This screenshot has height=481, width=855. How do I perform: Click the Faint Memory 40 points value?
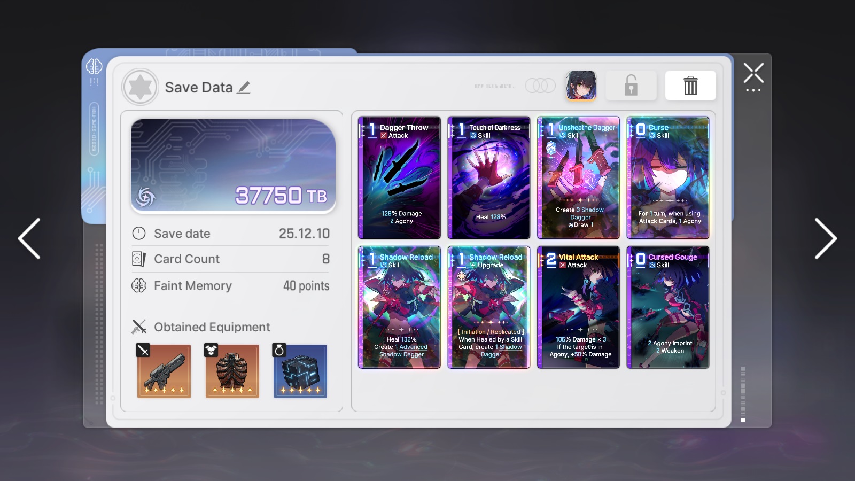tap(306, 286)
